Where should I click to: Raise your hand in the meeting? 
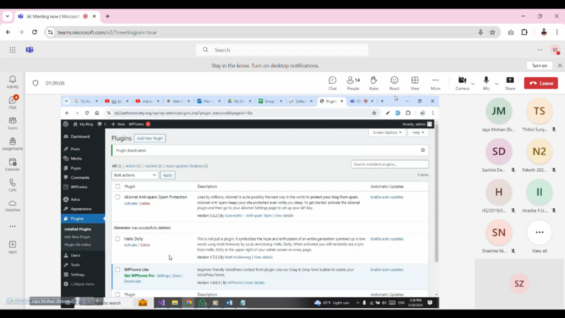pos(374,83)
